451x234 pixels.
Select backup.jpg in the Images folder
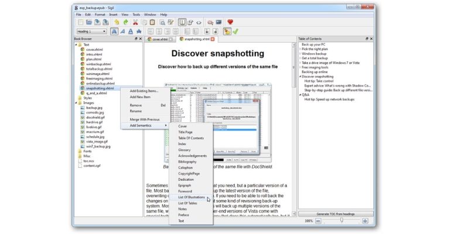94,108
